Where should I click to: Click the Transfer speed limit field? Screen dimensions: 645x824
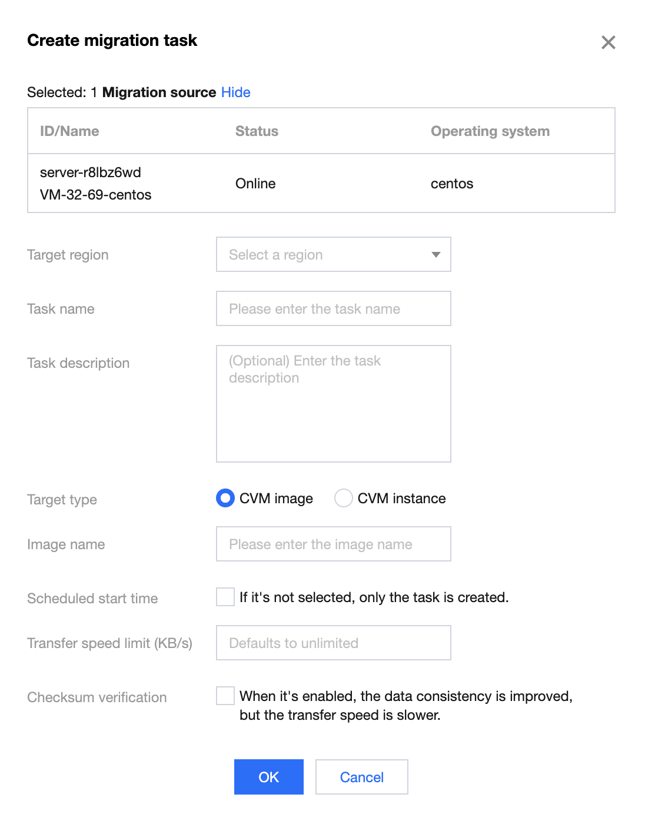pos(333,643)
